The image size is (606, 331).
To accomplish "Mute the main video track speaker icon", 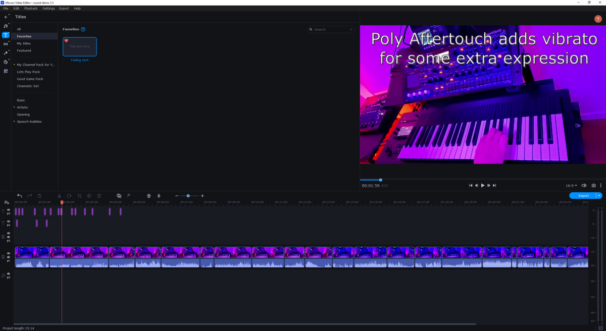I will [x=9, y=257].
